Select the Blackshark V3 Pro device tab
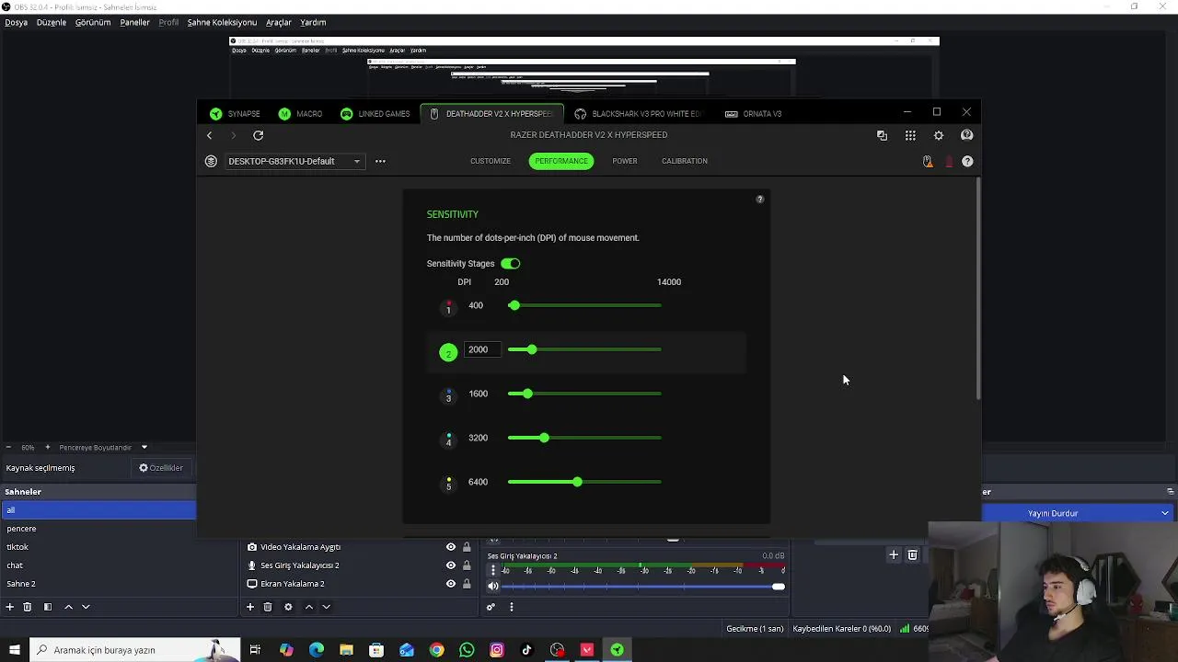The height and width of the screenshot is (662, 1178). click(x=637, y=114)
